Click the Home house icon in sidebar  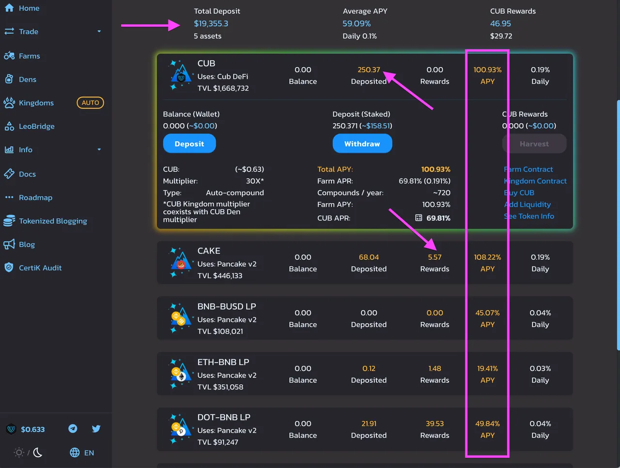coord(9,7)
